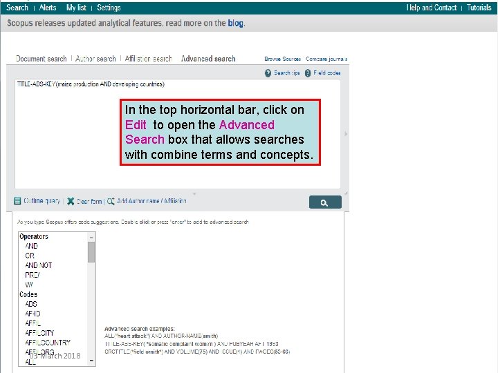Click the codes list scrollbar thumb
Screen dimensions: 498x373
coord(91,252)
